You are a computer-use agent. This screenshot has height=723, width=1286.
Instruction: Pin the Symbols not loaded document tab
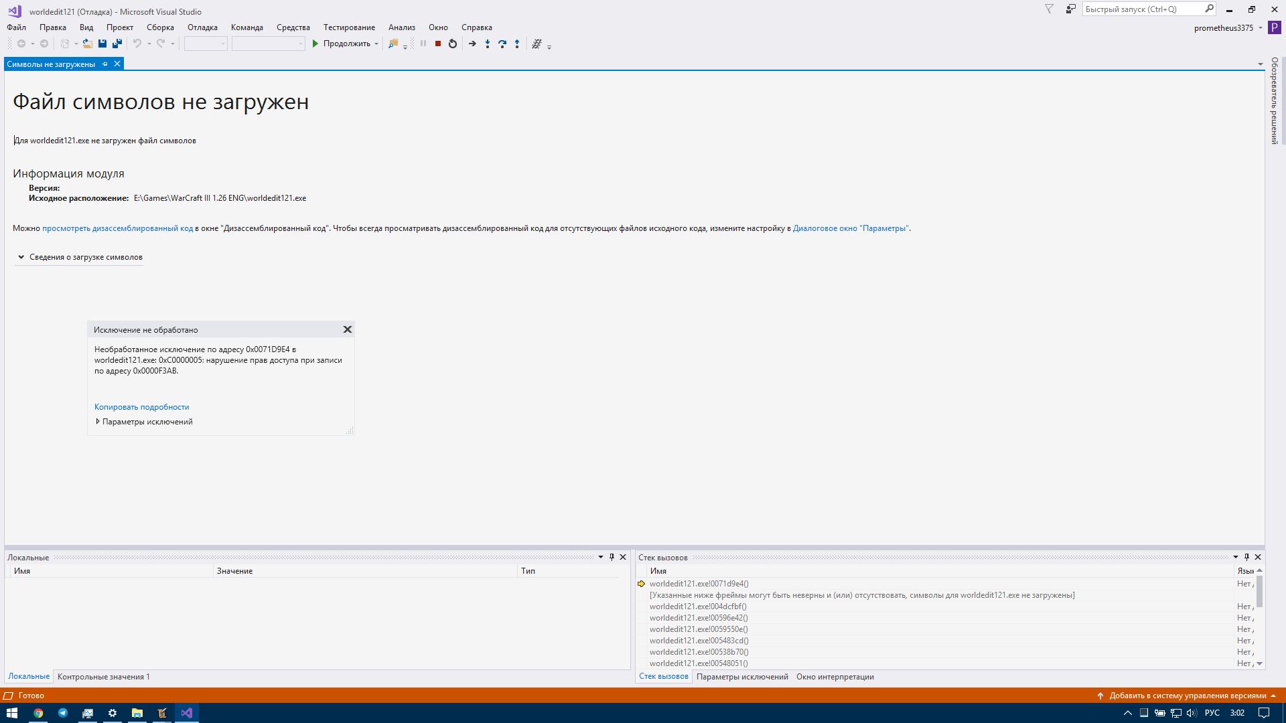pyautogui.click(x=104, y=64)
